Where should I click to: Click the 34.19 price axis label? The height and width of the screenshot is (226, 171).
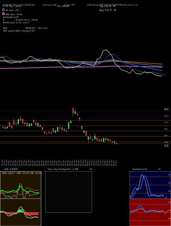pos(166,116)
